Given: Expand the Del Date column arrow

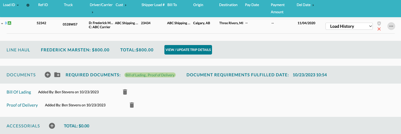Looking at the screenshot, I should click(x=313, y=5).
